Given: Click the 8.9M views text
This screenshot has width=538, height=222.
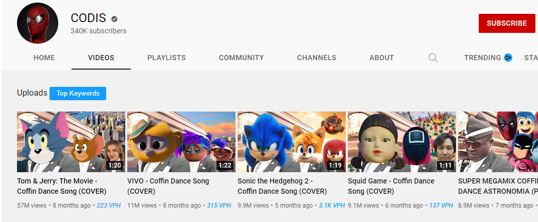Looking at the screenshot, I should tap(474, 206).
